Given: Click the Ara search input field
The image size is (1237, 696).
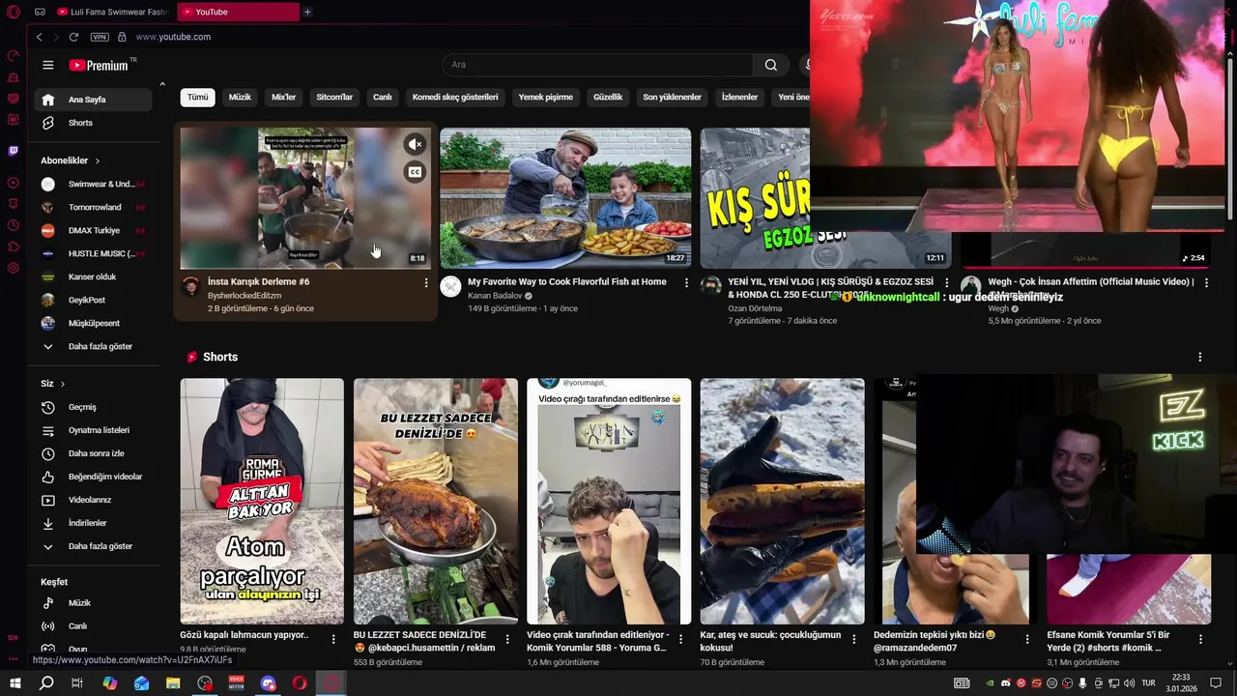Looking at the screenshot, I should point(597,65).
